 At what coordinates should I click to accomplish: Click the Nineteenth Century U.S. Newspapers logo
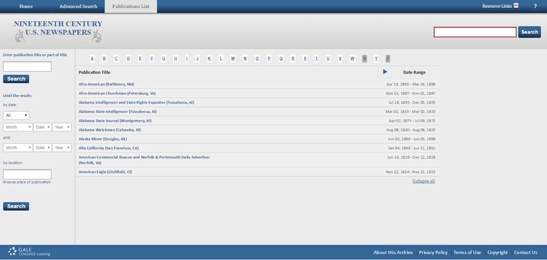tap(58, 32)
